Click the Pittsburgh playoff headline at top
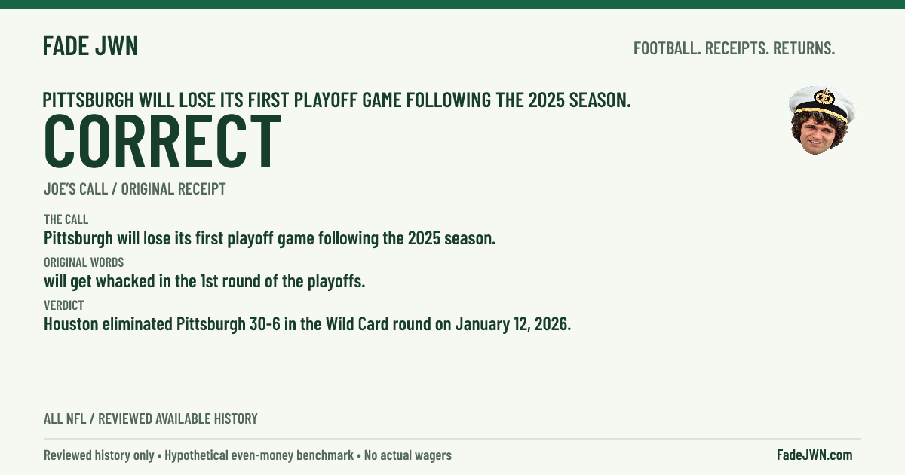905x475 pixels. coord(336,100)
